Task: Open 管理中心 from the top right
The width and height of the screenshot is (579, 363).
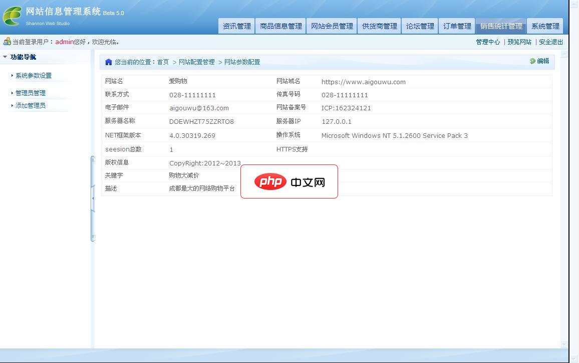Action: (488, 42)
